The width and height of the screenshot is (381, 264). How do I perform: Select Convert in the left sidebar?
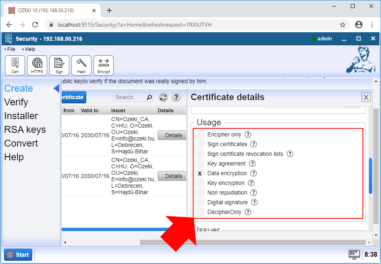(x=21, y=143)
